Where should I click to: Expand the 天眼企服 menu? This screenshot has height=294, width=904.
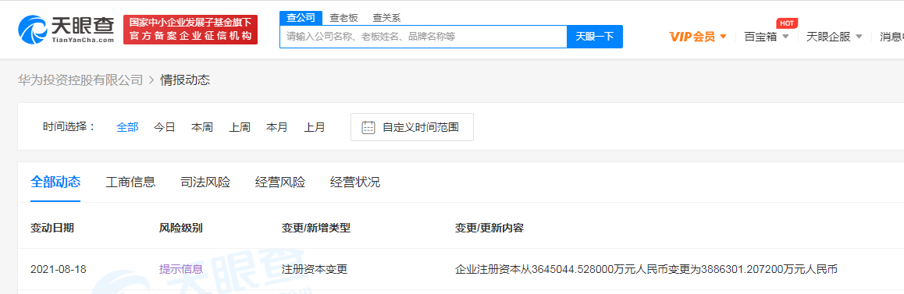point(834,37)
